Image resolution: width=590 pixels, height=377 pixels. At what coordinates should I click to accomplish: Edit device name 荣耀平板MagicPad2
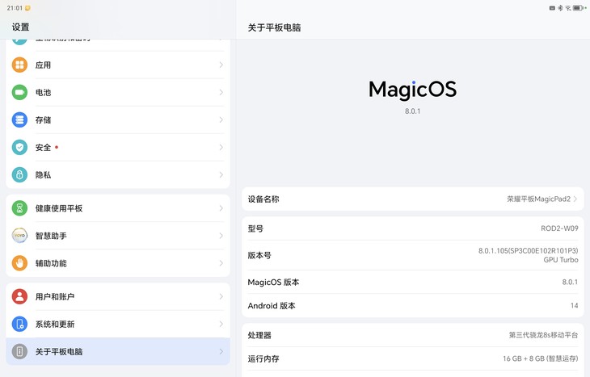[x=413, y=199]
